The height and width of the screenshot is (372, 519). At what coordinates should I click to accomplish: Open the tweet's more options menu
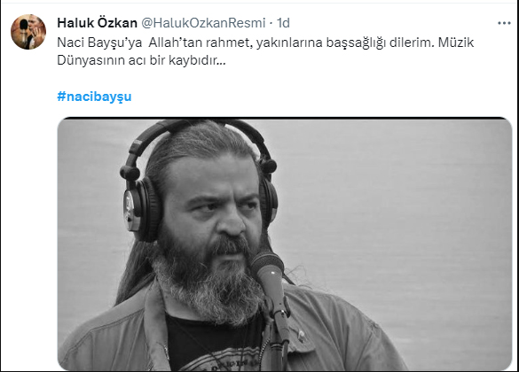tap(504, 23)
